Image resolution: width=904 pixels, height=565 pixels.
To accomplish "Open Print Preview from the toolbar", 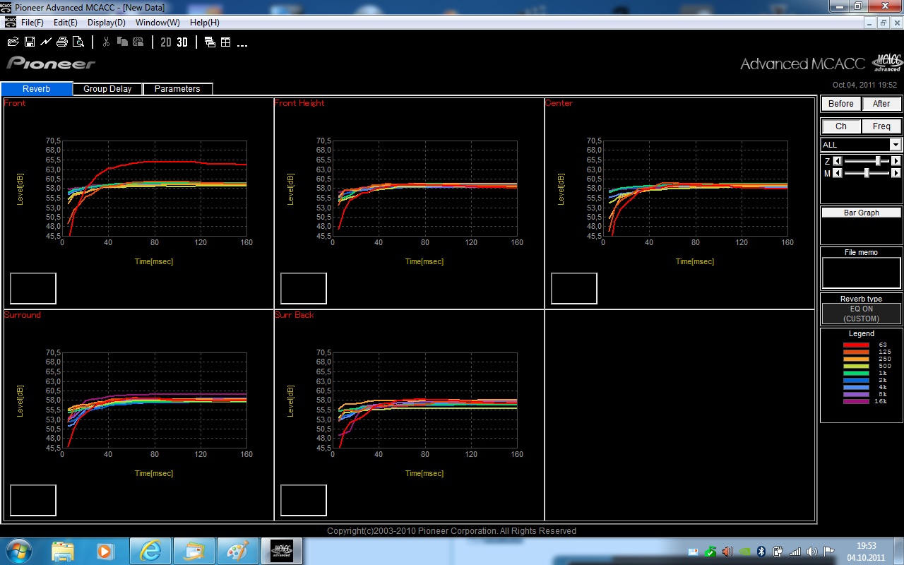I will (78, 42).
